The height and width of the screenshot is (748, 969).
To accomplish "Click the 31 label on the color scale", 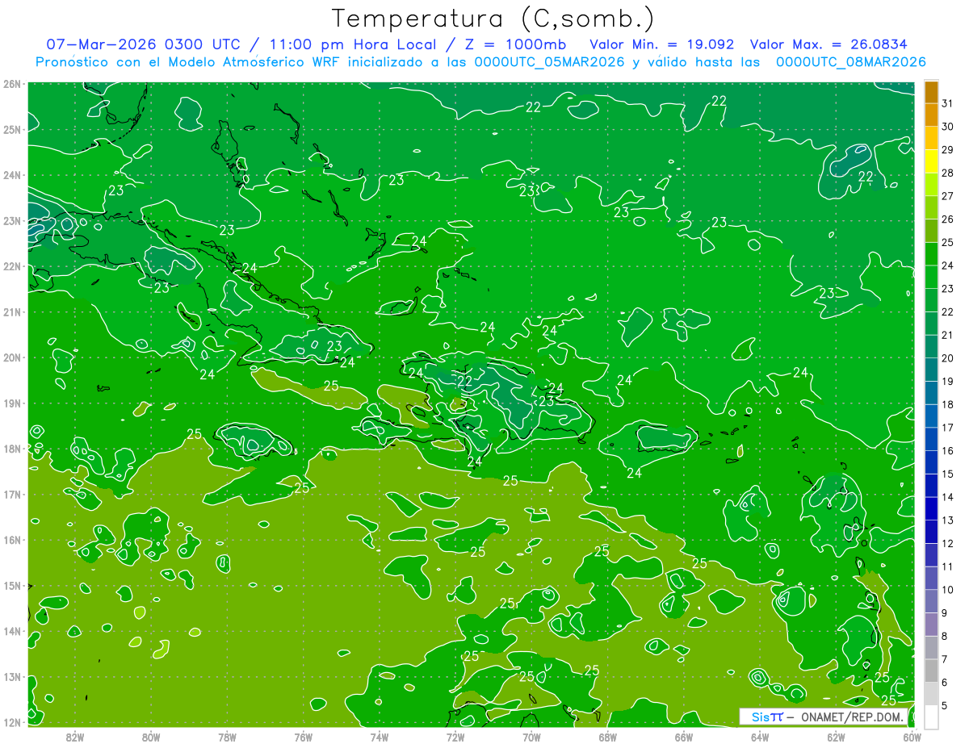I will 948,102.
